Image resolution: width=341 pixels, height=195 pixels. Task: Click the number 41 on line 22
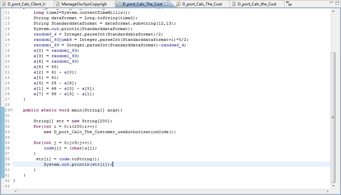tap(54, 72)
